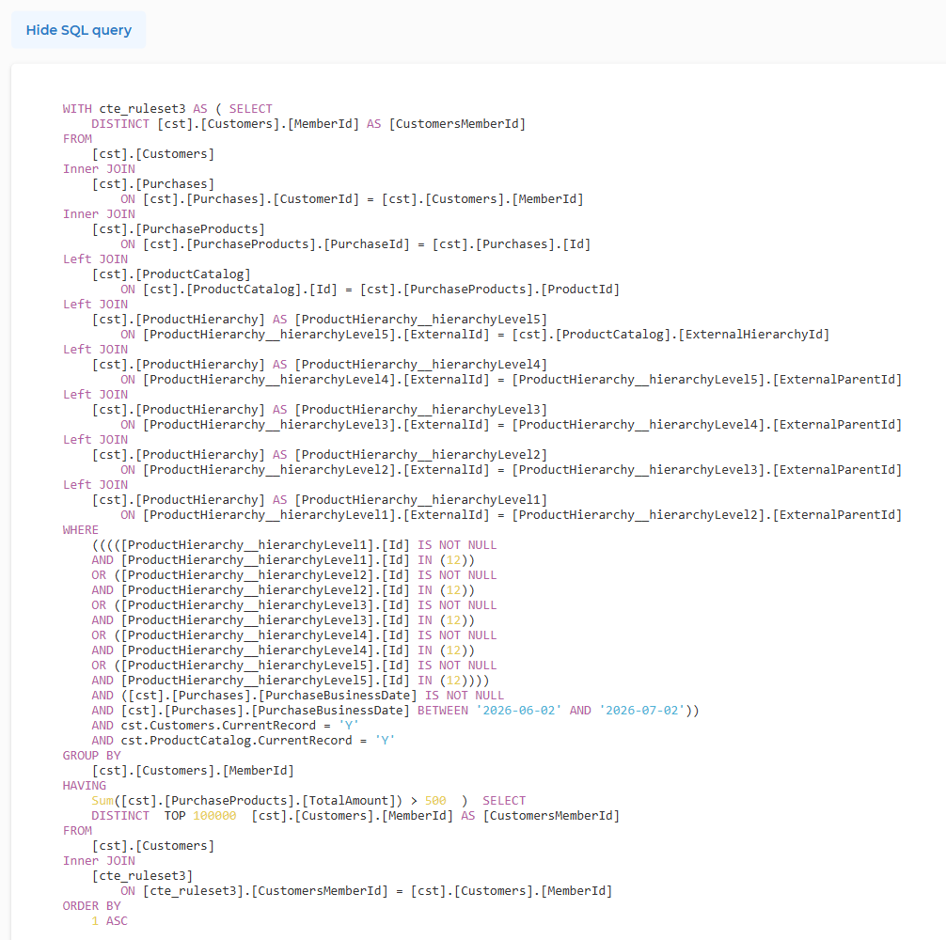946x940 pixels.
Task: Click the hierarchyLevel1 "IS NOT NULL" condition line
Action: click(x=294, y=545)
